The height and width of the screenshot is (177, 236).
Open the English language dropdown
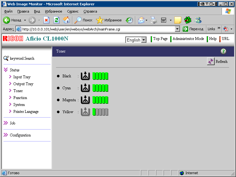point(144,40)
